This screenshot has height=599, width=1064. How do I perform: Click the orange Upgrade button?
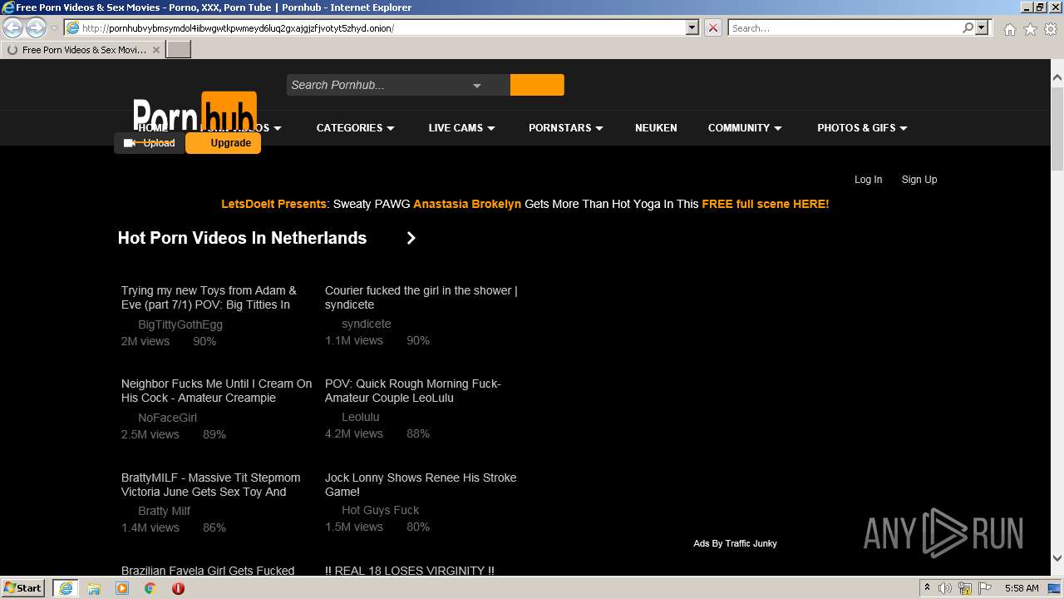click(224, 143)
